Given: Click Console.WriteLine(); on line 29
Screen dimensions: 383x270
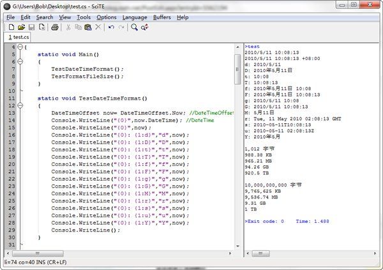Looking at the screenshot, I should (x=86, y=230).
